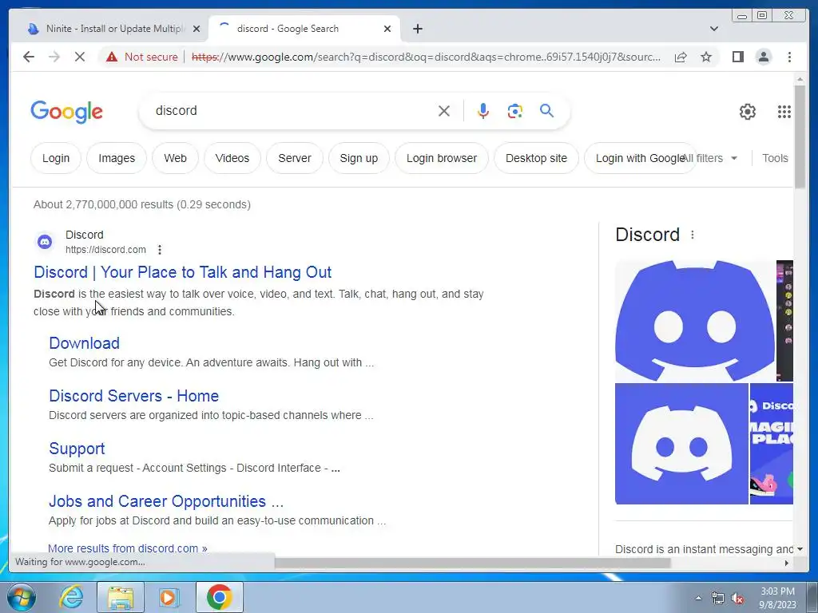Open the Support sitelink
This screenshot has height=613, width=818.
[x=77, y=449]
